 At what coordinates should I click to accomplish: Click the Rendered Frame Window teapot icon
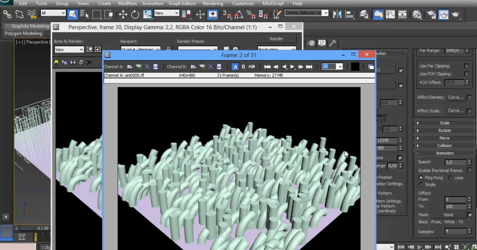(x=443, y=14)
